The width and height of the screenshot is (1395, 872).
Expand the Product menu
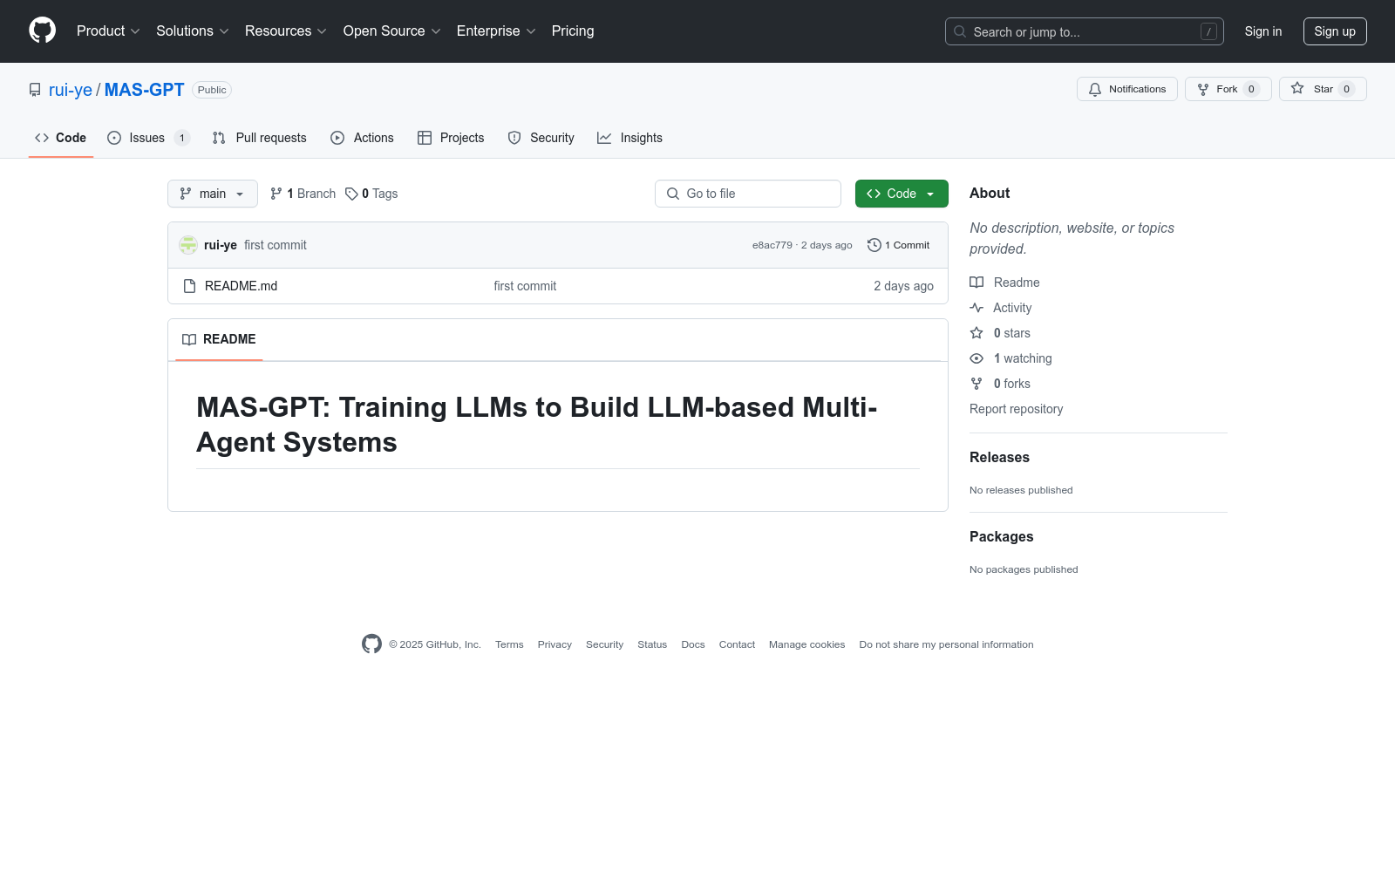pos(108,31)
